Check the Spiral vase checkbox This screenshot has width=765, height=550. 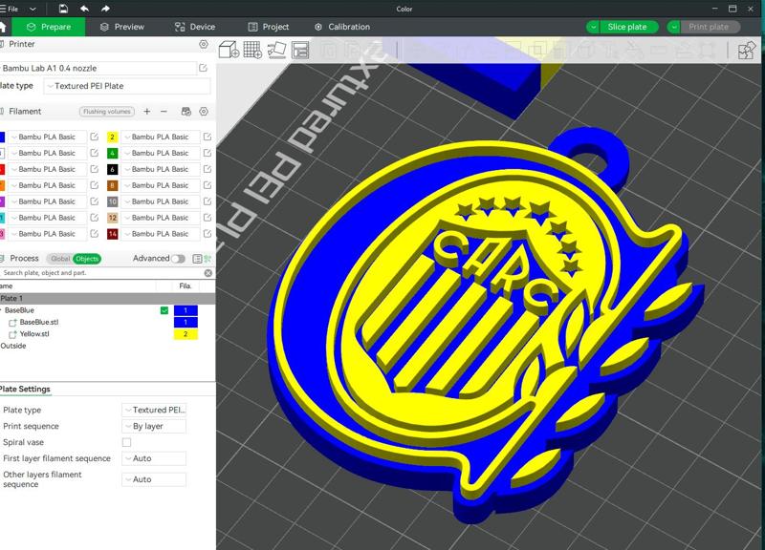[x=126, y=442]
